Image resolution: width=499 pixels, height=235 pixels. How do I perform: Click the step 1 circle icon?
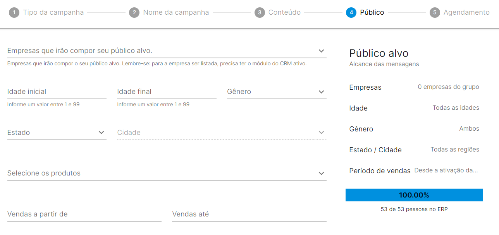click(14, 13)
